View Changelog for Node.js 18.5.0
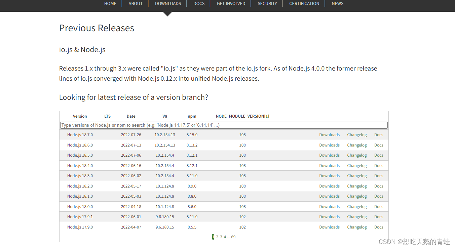Viewport: 455px width, 248px height. pos(357,155)
